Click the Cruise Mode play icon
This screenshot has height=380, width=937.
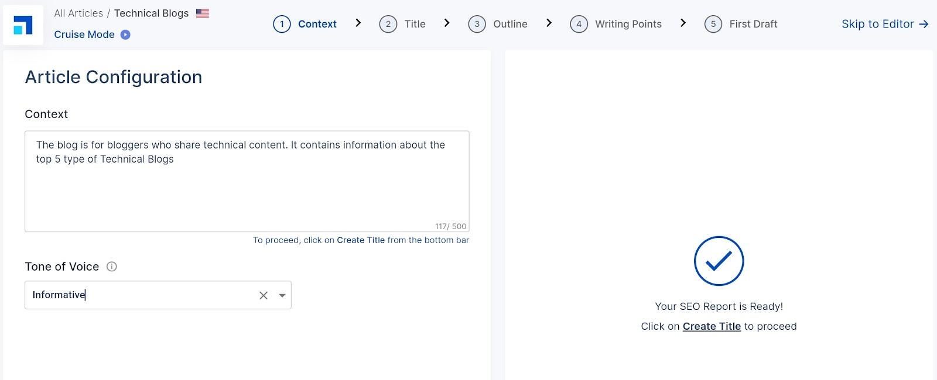(x=125, y=34)
